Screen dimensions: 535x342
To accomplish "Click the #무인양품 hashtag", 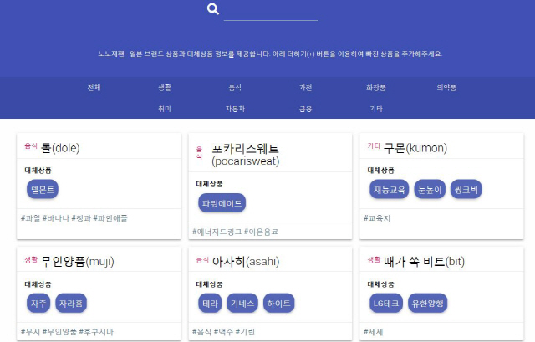I will pyautogui.click(x=59, y=332).
